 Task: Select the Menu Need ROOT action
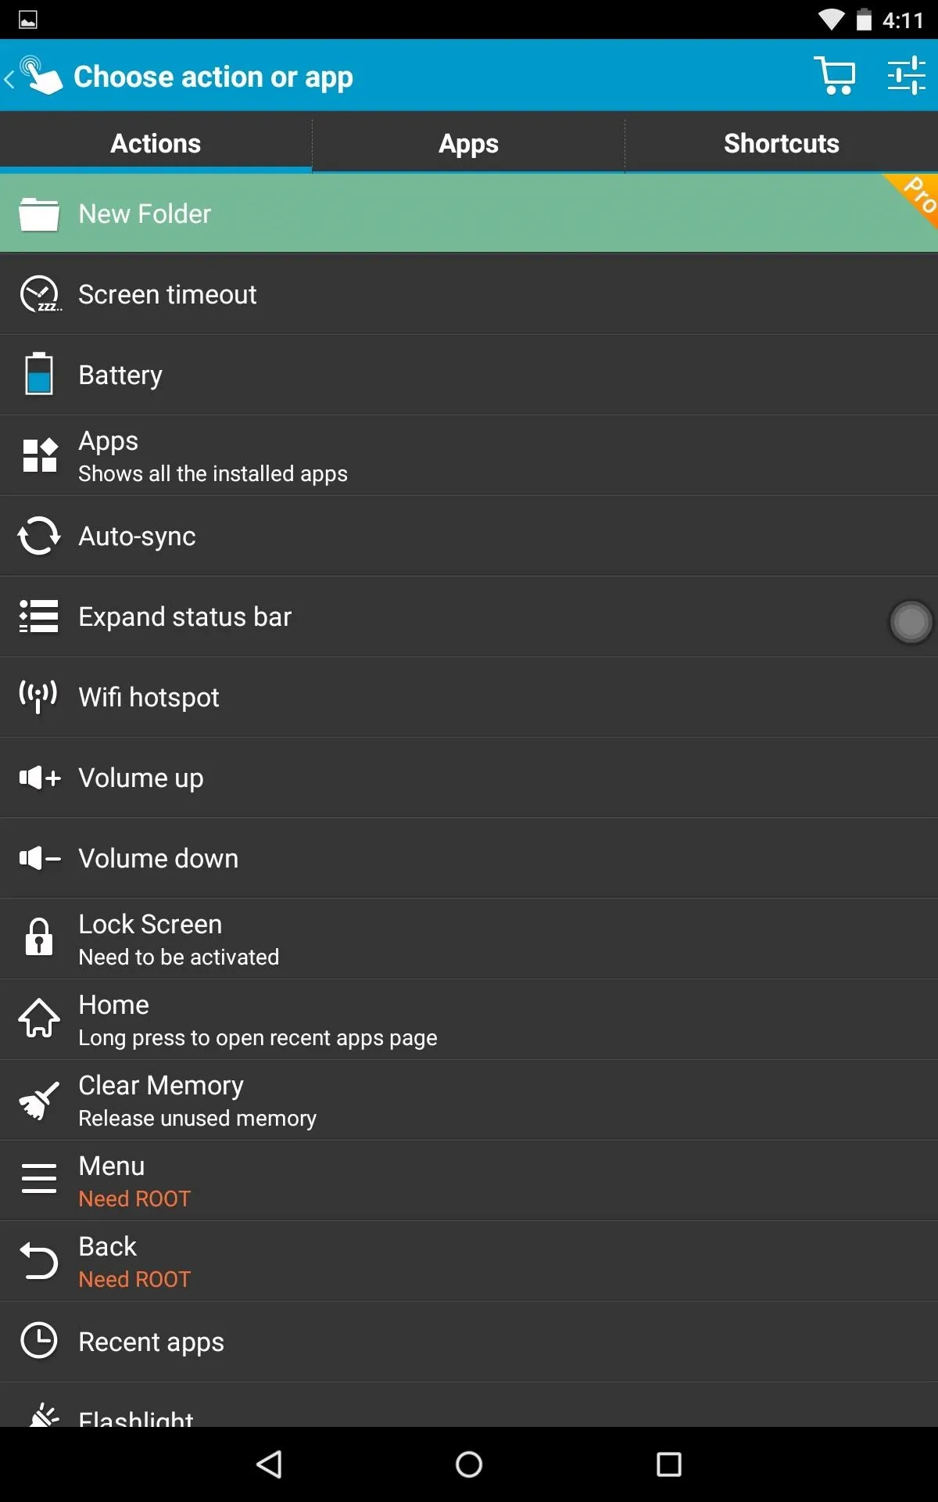pyautogui.click(x=469, y=1180)
